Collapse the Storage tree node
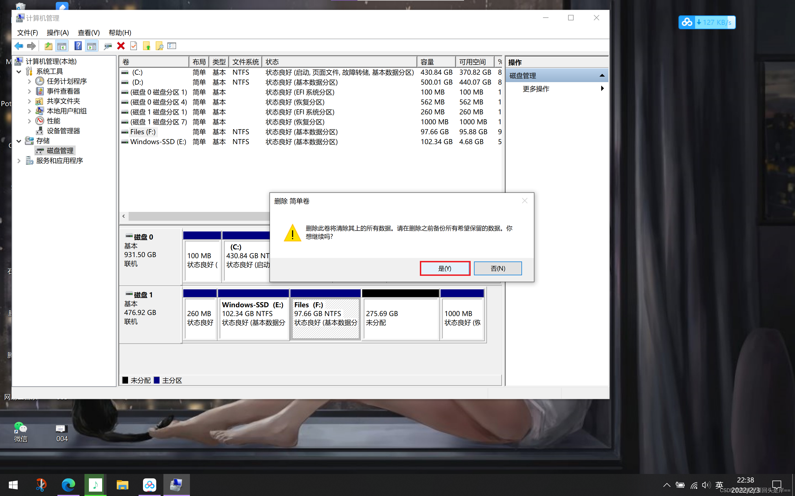The image size is (795, 496). pyautogui.click(x=19, y=141)
